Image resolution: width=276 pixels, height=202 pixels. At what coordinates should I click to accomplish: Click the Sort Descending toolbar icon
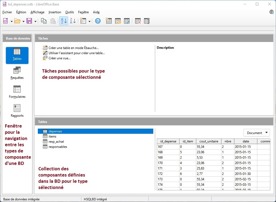point(73,21)
